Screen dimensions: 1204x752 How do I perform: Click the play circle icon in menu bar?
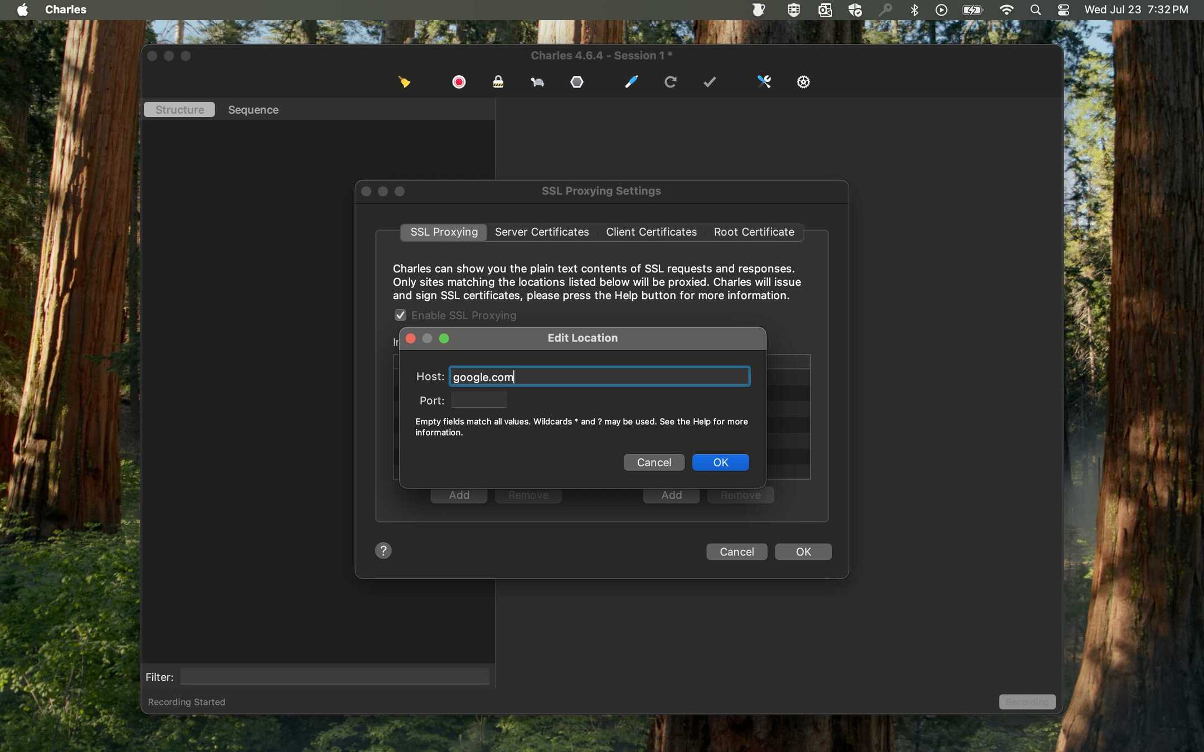tap(941, 9)
